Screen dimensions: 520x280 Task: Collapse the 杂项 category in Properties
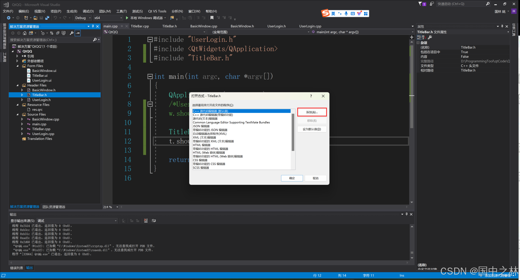click(x=418, y=43)
